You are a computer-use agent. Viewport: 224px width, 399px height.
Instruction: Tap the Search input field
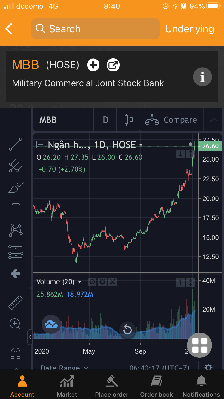[95, 29]
